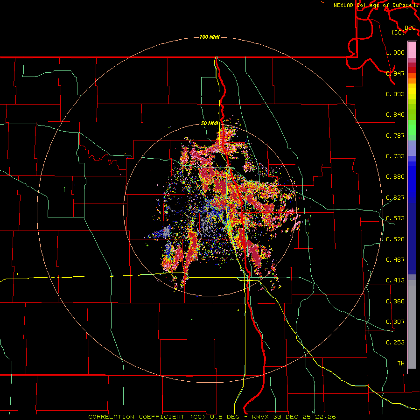Select the 0.893 legend value
Viewport: 420px width, 420px height.
click(x=395, y=94)
